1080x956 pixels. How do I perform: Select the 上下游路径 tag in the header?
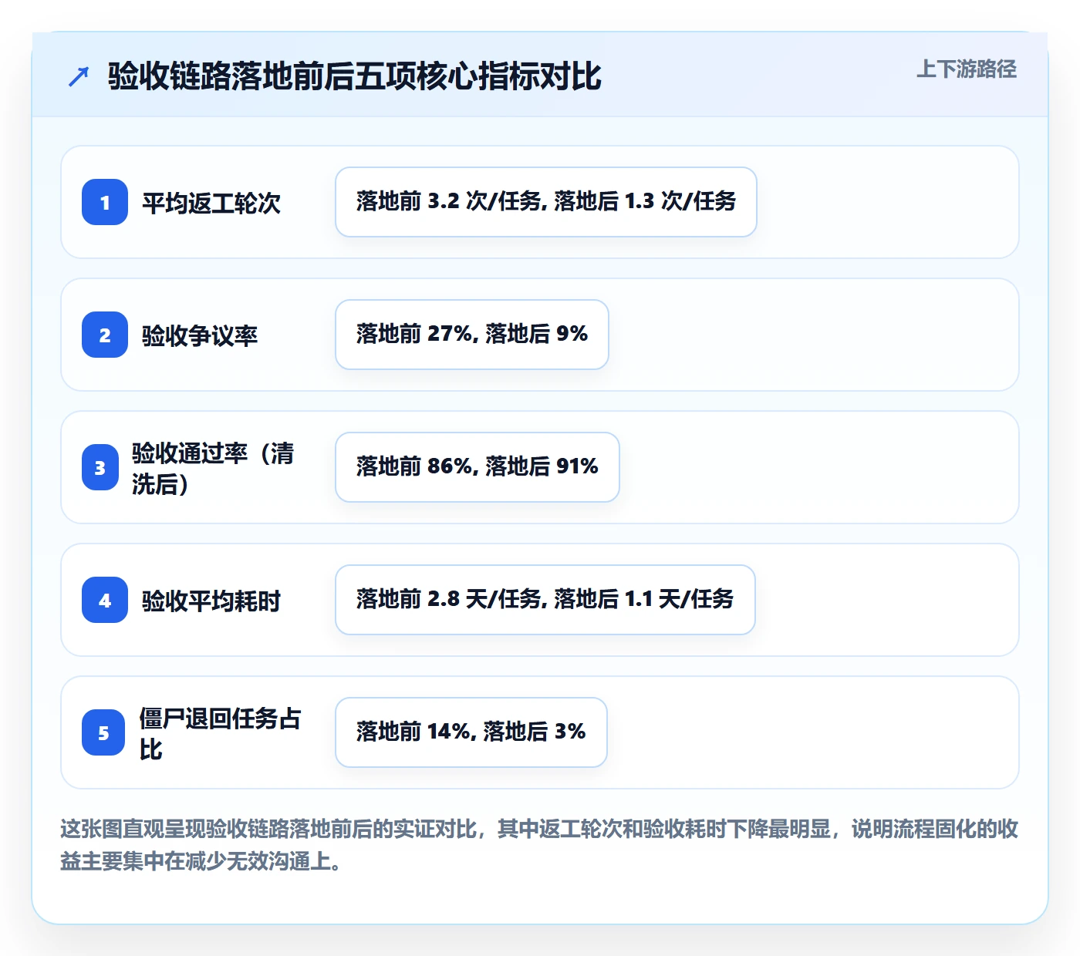(x=967, y=69)
